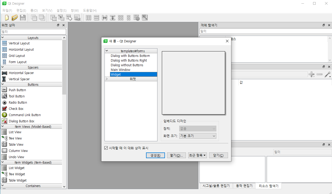
Task: Switch to 동작 편집기 tab
Action: click(244, 186)
